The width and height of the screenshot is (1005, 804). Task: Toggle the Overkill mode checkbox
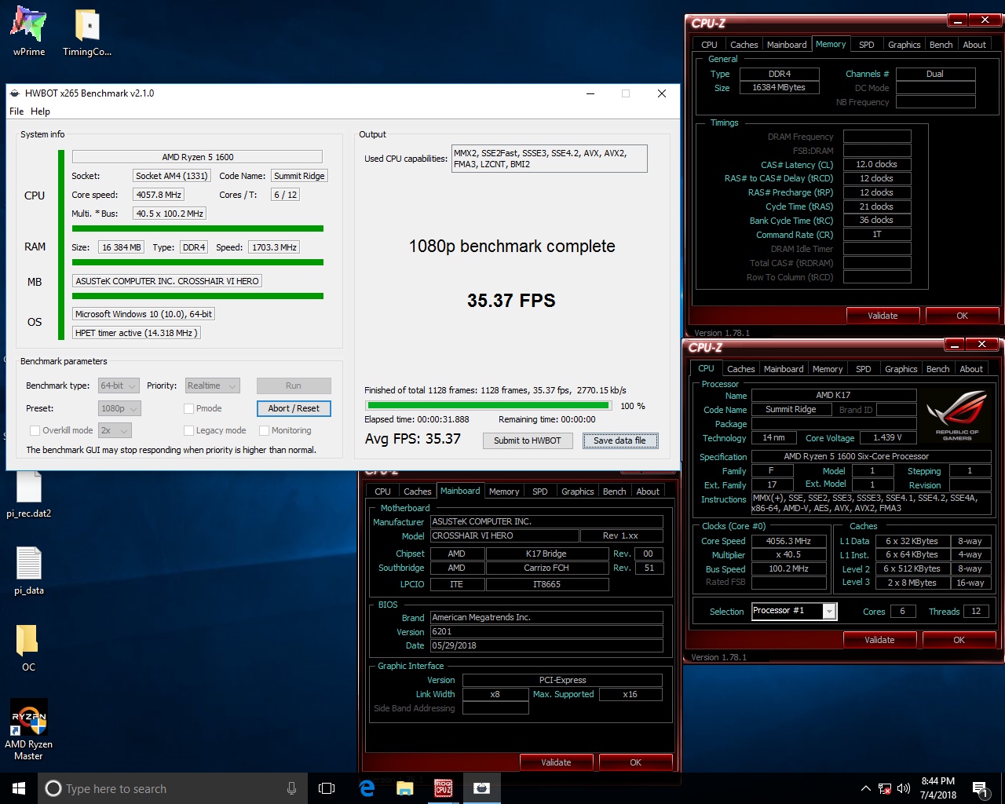35,430
